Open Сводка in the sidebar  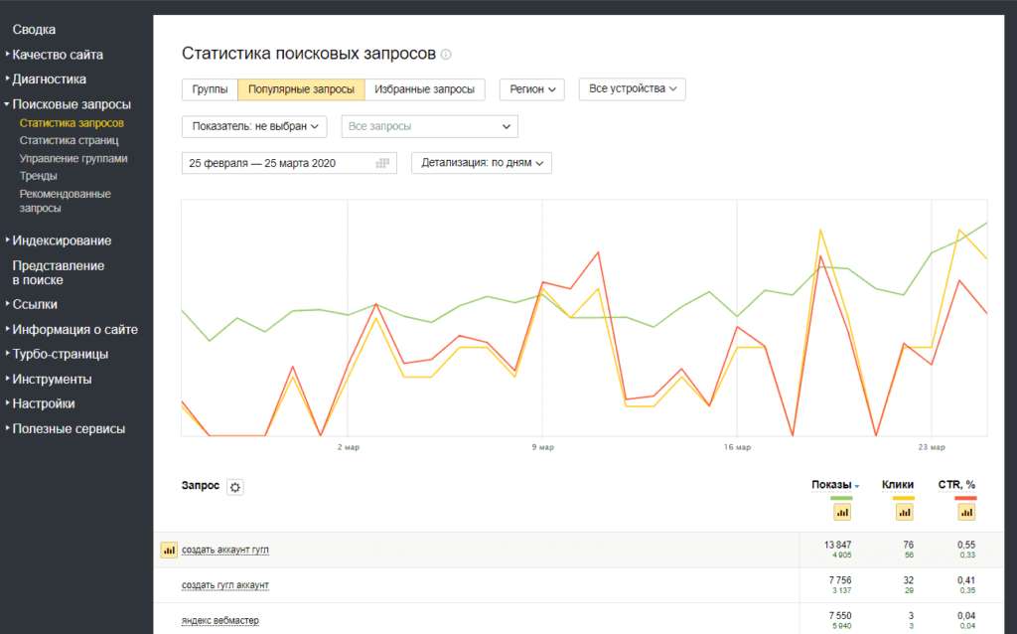[34, 30]
